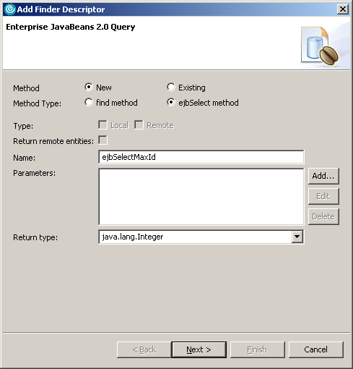Click the swirl application icon in title bar
The width and height of the screenshot is (353, 369).
10,9
